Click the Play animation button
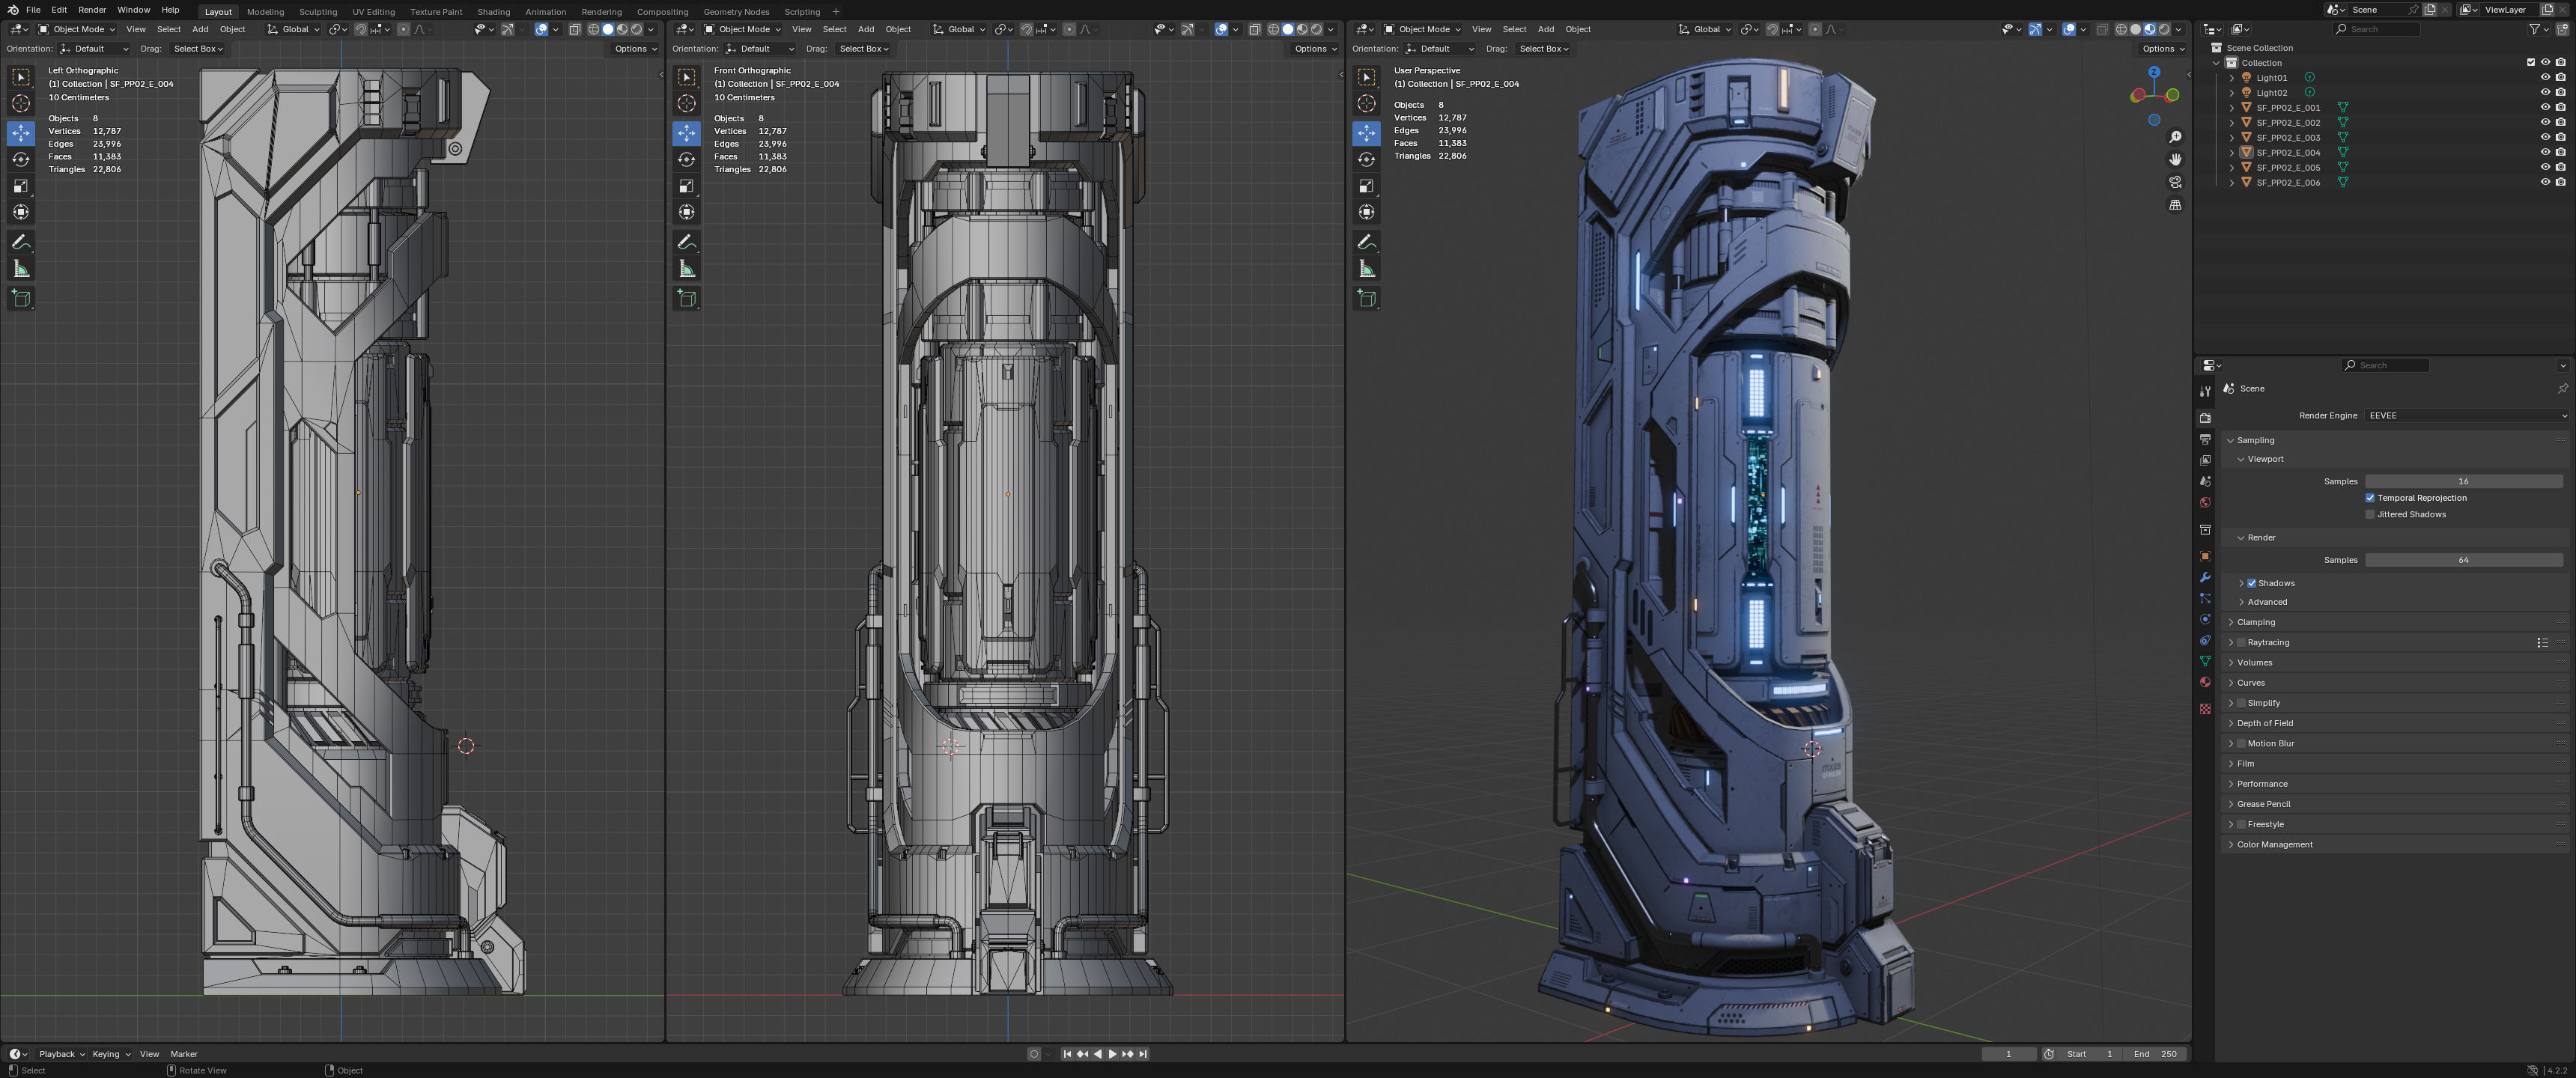2576x1078 pixels. pos(1112,1054)
